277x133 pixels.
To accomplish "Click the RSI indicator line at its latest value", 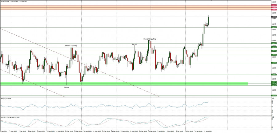I will (208, 102).
